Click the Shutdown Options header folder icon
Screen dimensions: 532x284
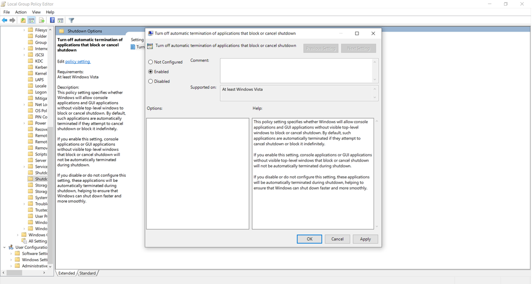point(61,31)
